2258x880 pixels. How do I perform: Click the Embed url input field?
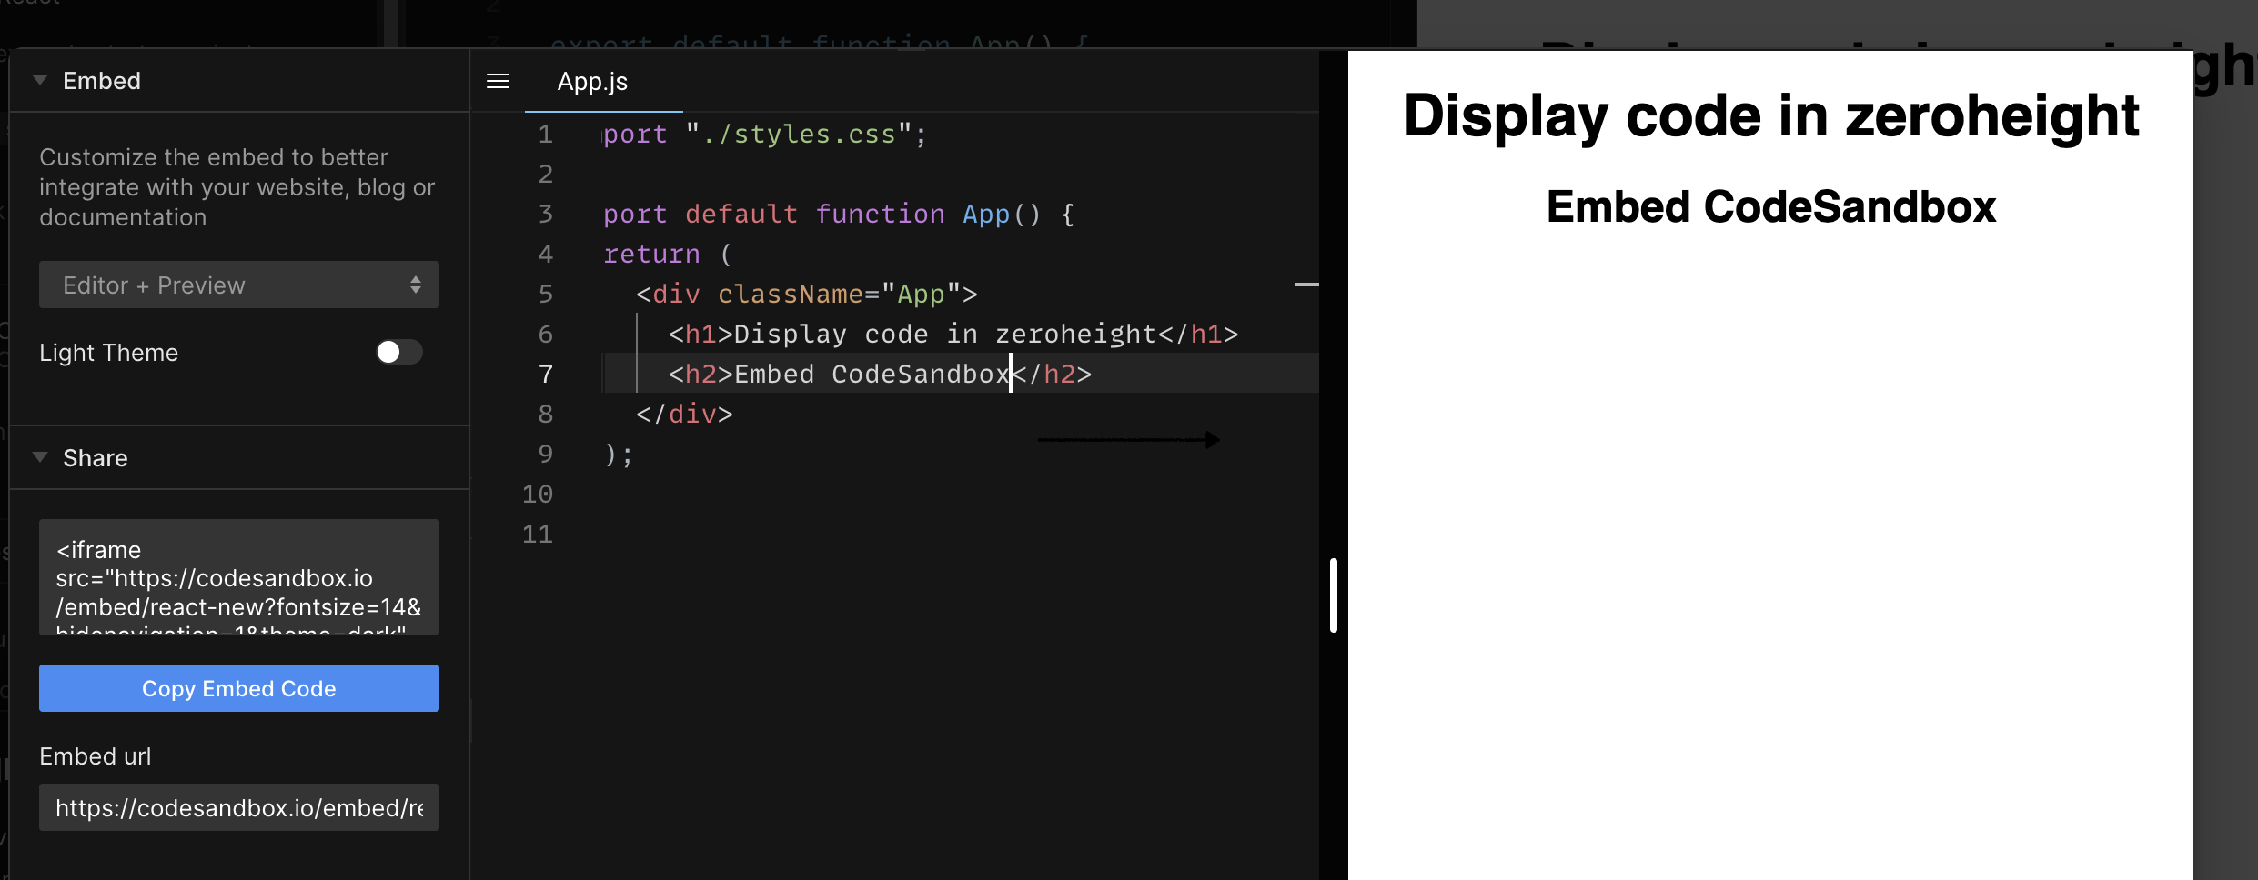pos(239,807)
